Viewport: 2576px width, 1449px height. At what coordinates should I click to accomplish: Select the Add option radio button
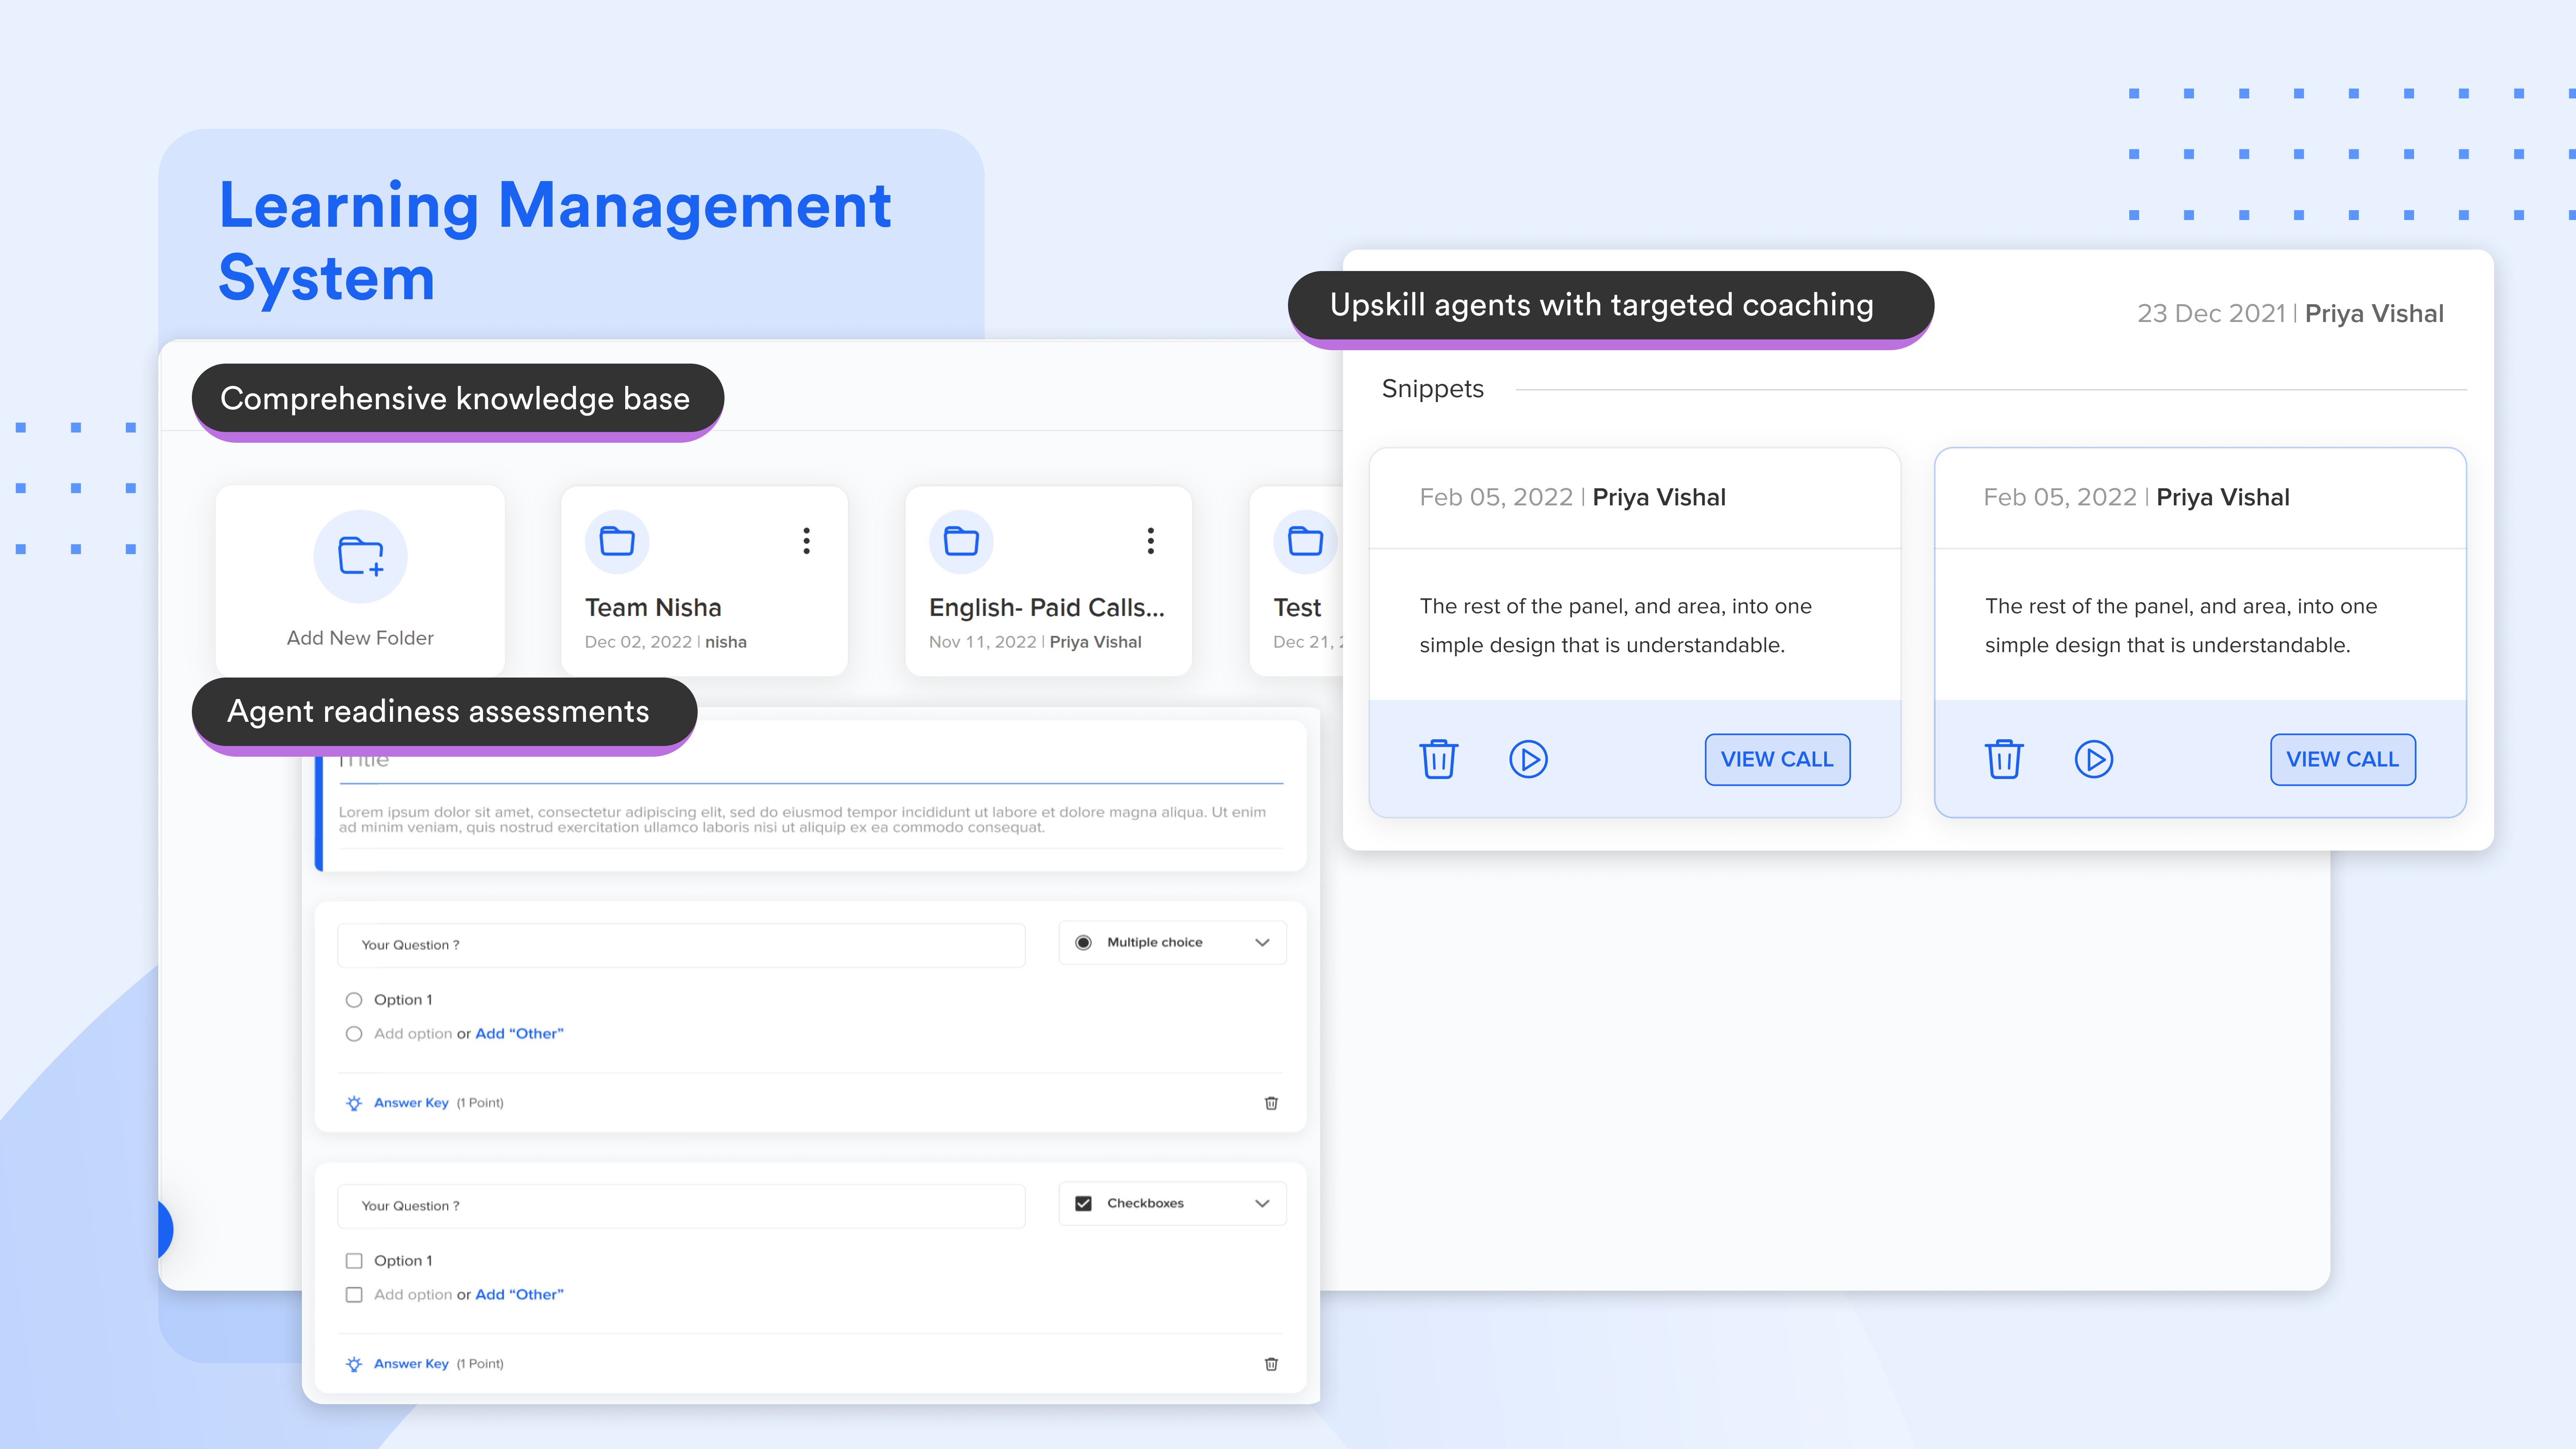coord(354,1033)
